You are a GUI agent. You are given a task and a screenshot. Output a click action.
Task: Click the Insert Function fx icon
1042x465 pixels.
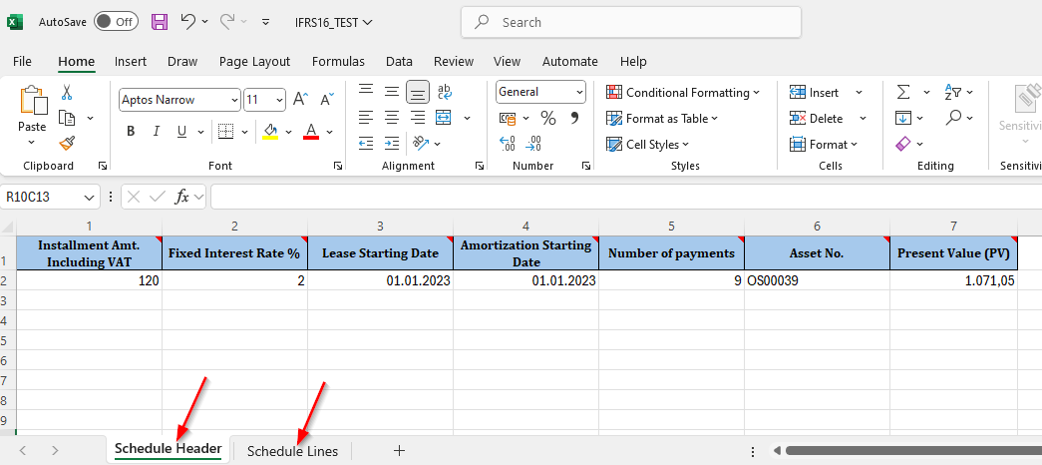click(x=182, y=197)
